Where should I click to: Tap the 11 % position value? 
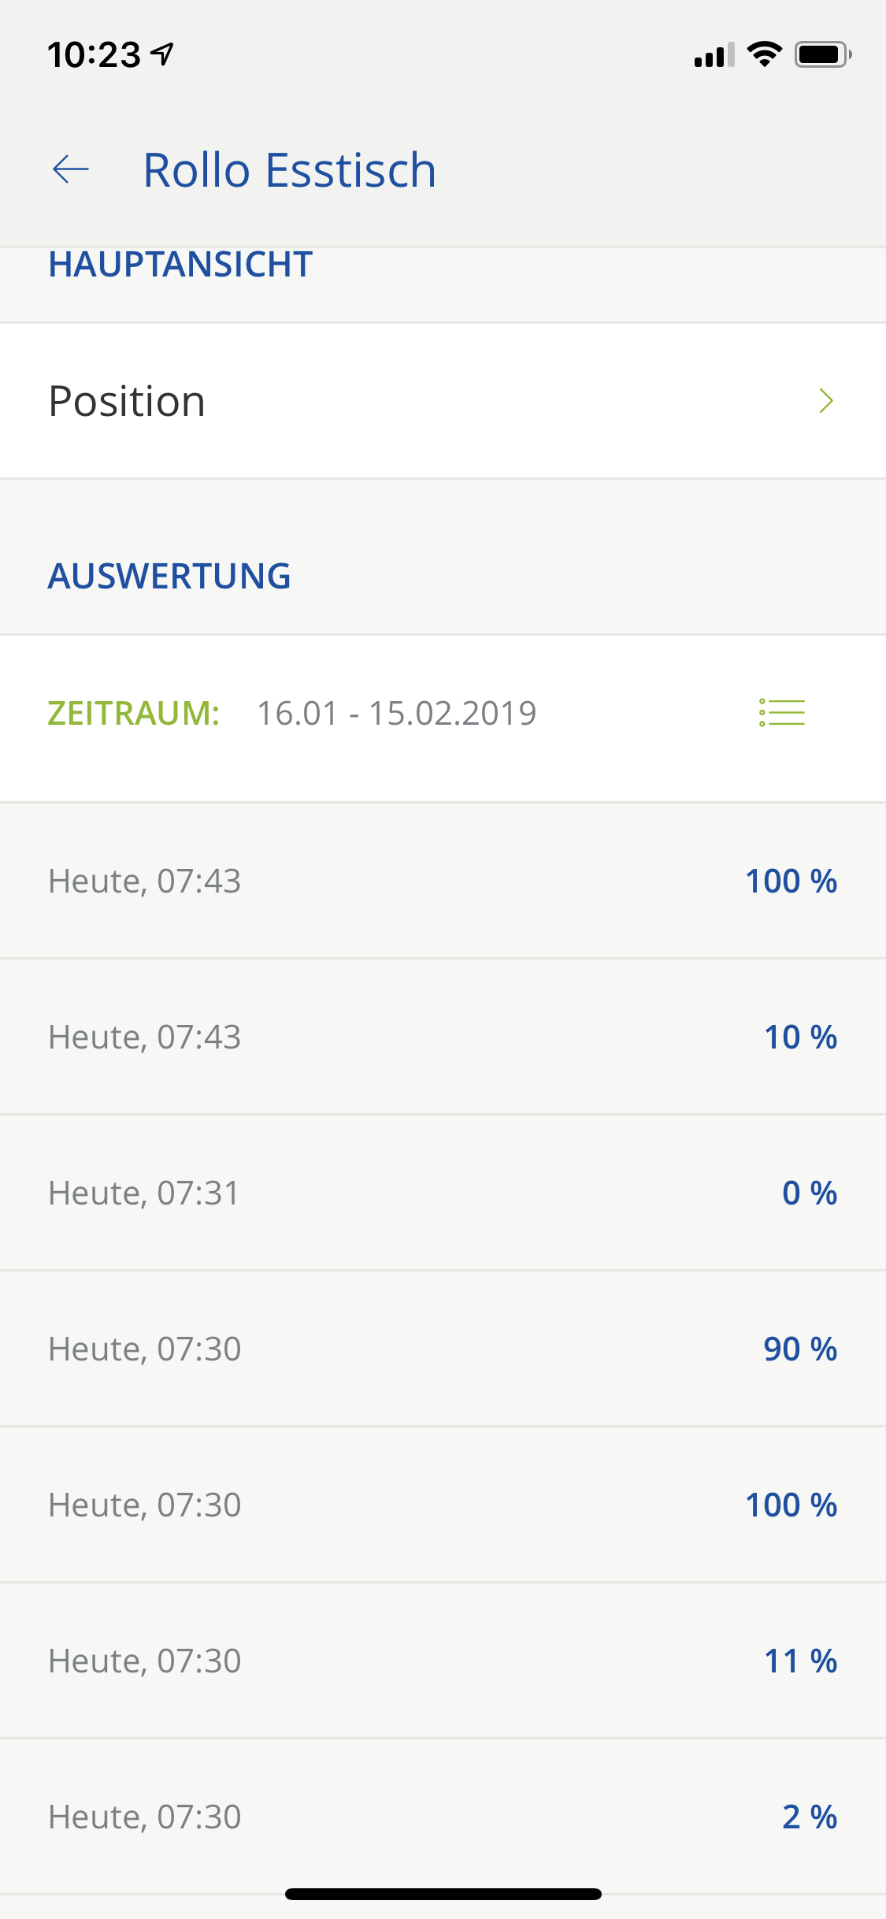[799, 1661]
